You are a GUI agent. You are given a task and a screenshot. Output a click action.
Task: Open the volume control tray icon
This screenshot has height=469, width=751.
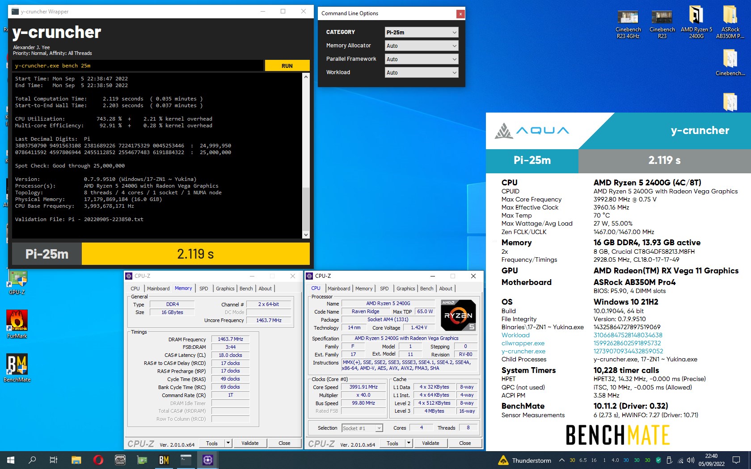(x=691, y=460)
